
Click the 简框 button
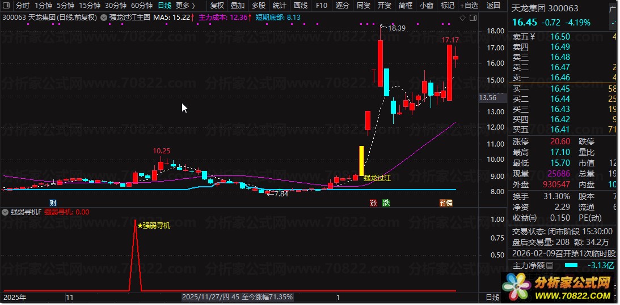[x=405, y=6]
